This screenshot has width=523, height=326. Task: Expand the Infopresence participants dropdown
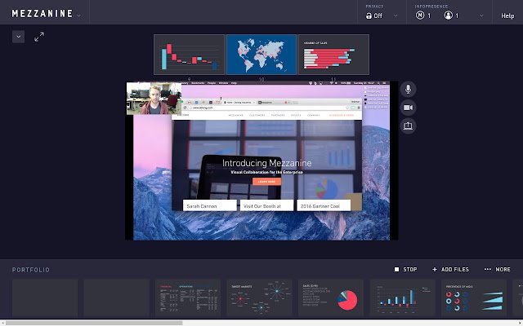(x=481, y=15)
